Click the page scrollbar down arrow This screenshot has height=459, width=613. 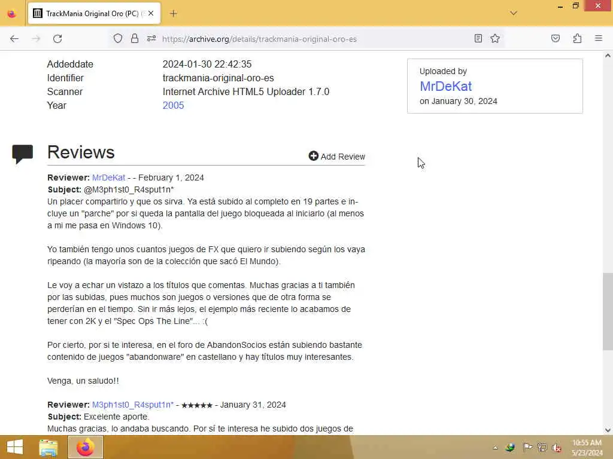[x=608, y=430]
